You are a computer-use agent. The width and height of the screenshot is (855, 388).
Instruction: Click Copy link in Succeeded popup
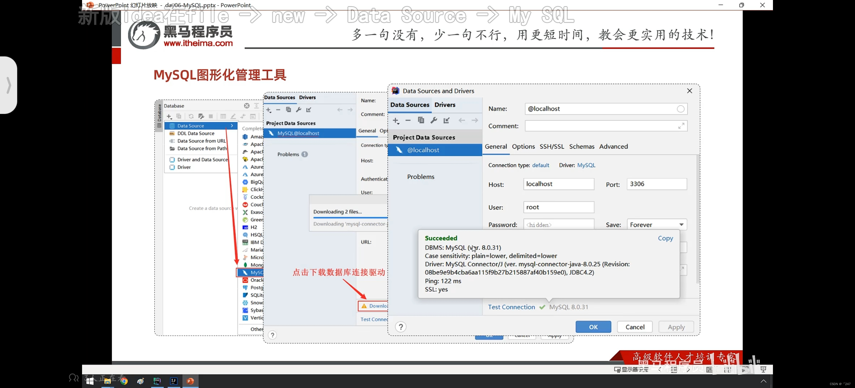665,238
